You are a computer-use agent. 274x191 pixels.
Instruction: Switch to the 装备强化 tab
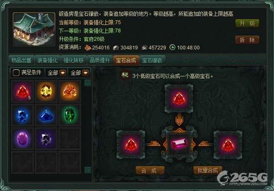point(47,60)
